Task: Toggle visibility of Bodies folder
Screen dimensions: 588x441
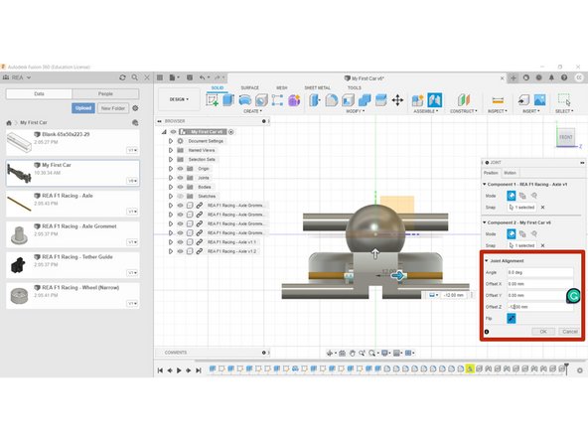Action: pyautogui.click(x=181, y=187)
